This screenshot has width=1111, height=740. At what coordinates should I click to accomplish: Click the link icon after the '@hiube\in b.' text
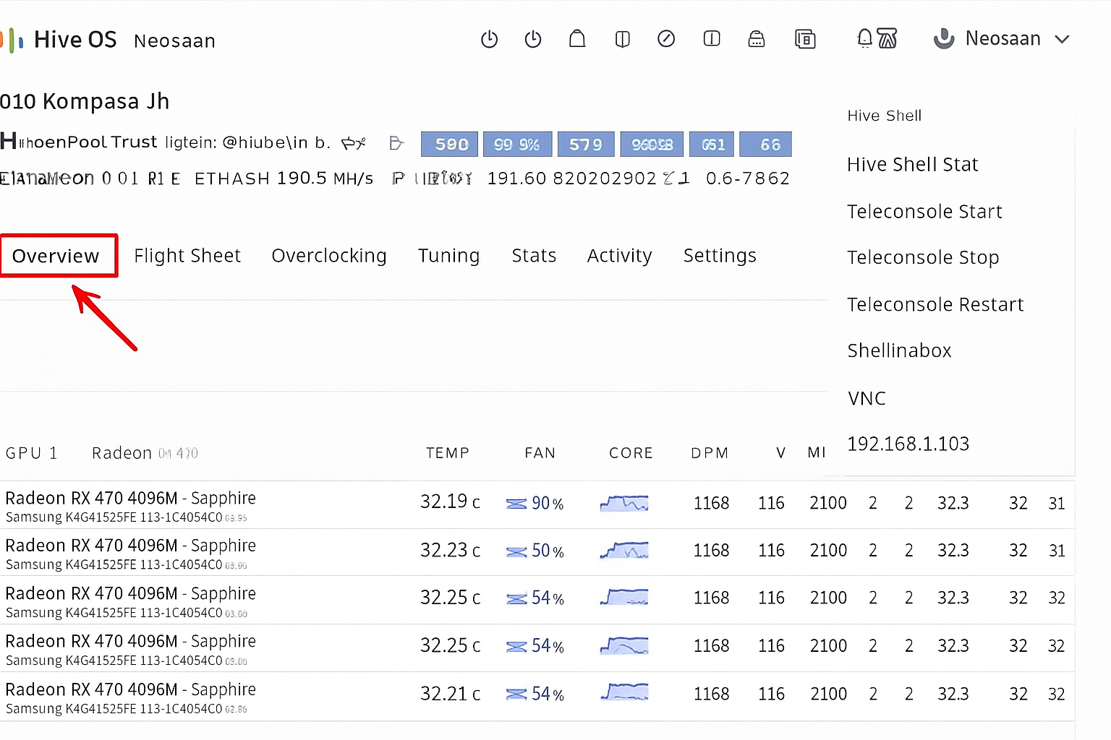tap(354, 143)
